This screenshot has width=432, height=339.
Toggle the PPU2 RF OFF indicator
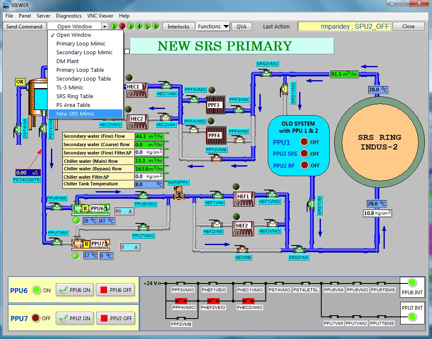click(305, 165)
